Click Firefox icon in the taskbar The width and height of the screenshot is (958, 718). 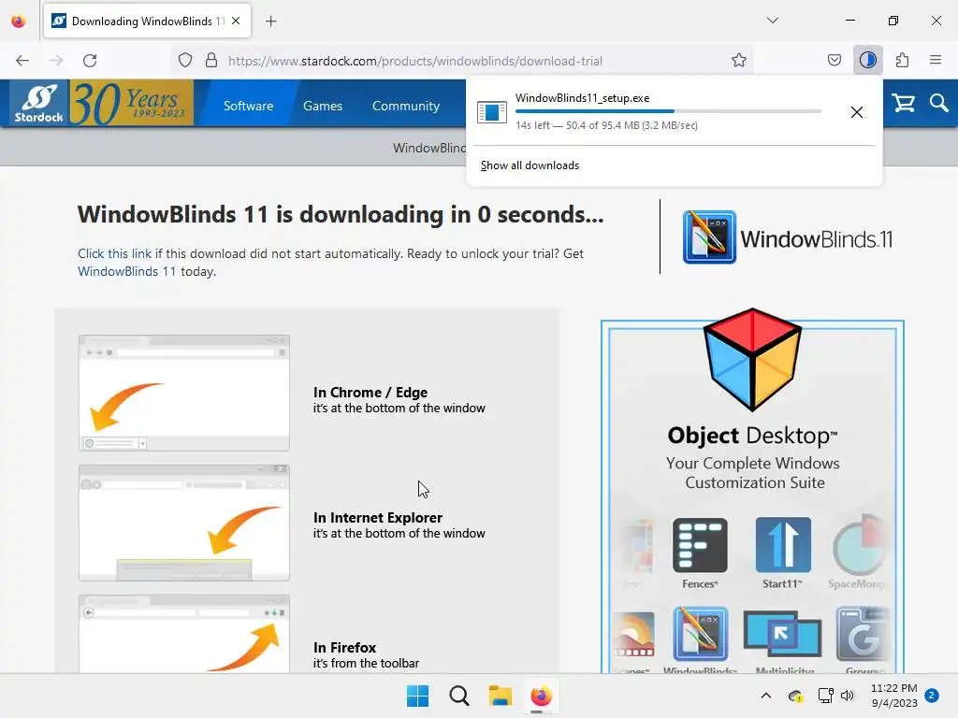tap(542, 696)
